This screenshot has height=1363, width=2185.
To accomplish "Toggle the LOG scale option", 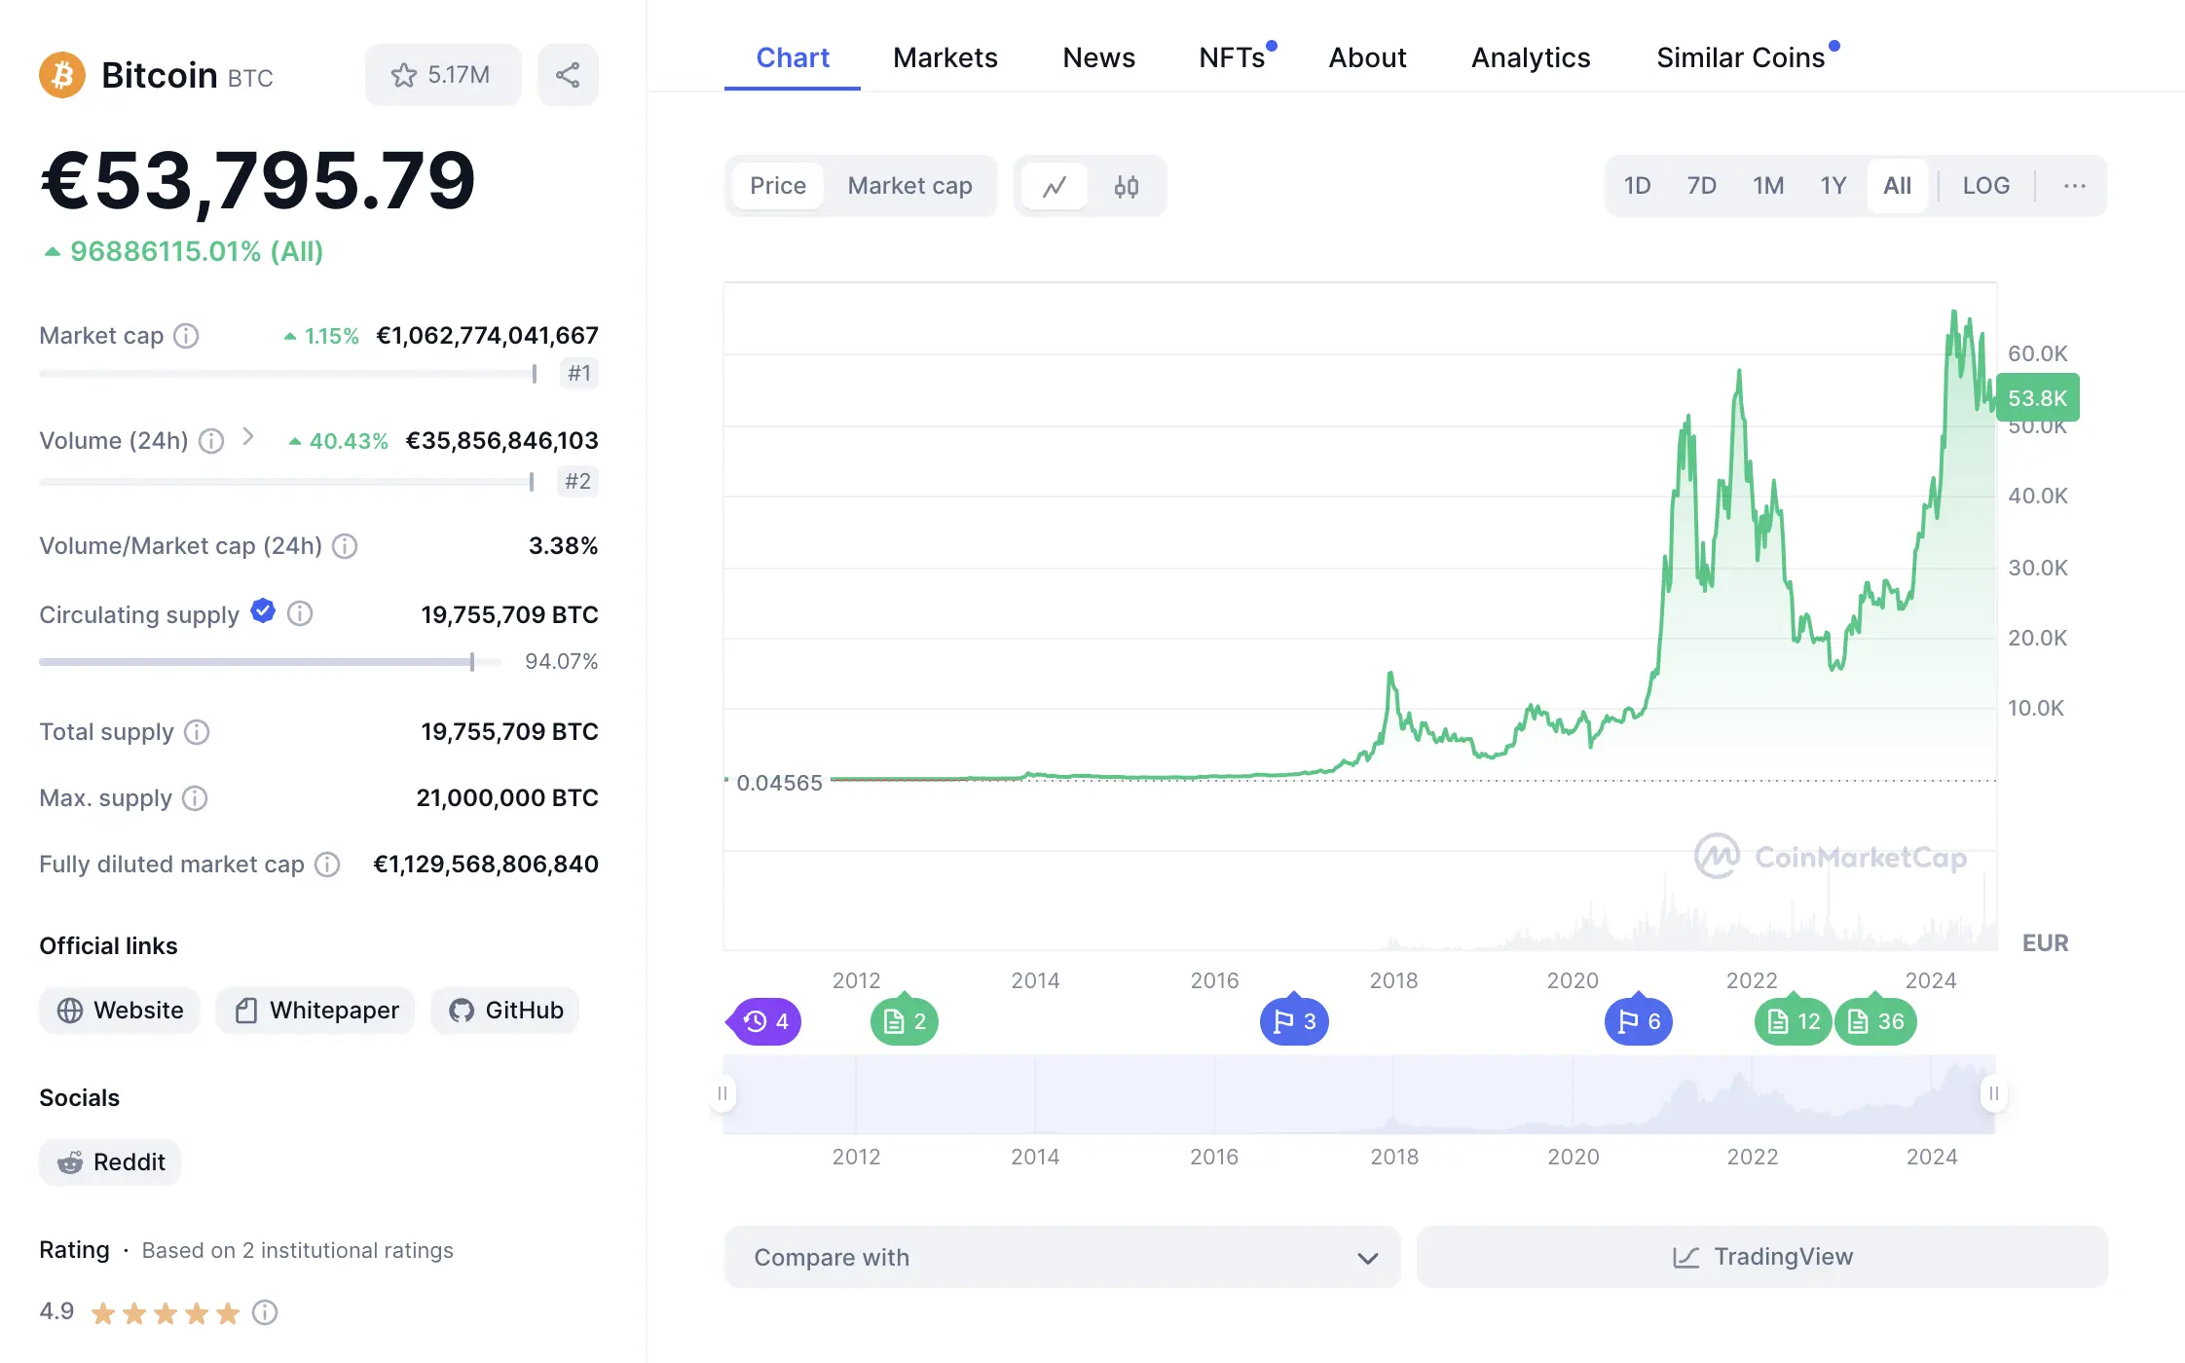I will point(1986,186).
